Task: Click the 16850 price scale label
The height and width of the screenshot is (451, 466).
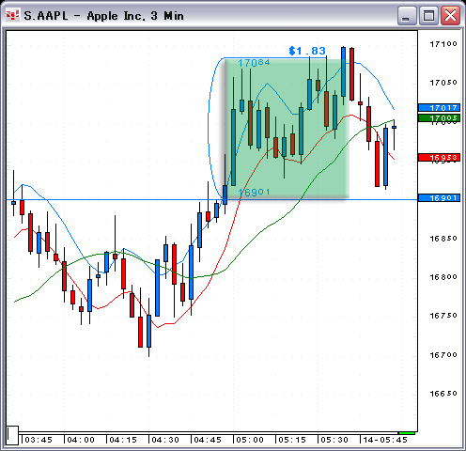Action: 443,239
